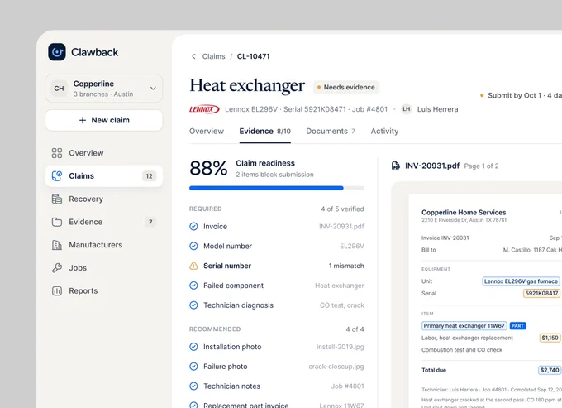Click the PART tag badge
The image size is (562, 408).
point(517,326)
